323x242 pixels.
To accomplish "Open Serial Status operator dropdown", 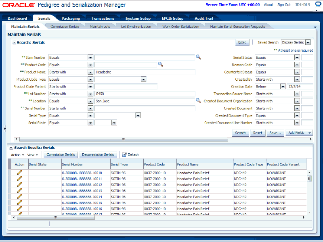I will coord(297,58).
